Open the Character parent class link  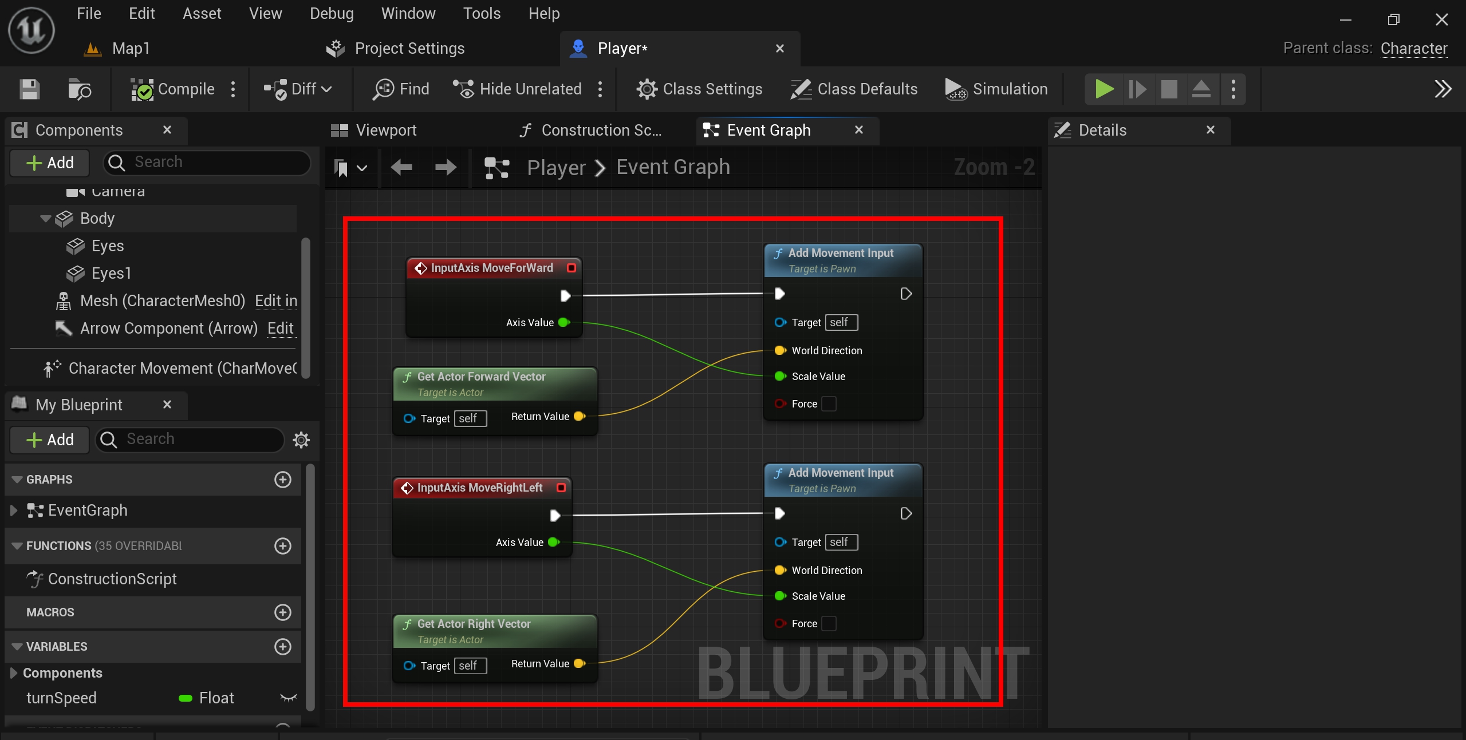click(1413, 49)
